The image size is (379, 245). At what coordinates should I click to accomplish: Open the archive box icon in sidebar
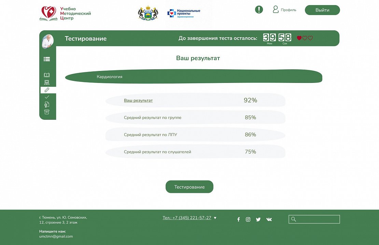[47, 112]
